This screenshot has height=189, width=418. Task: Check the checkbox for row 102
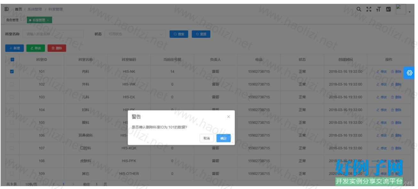[x=12, y=84]
